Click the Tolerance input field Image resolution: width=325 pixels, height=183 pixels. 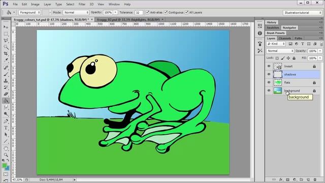[x=139, y=12]
